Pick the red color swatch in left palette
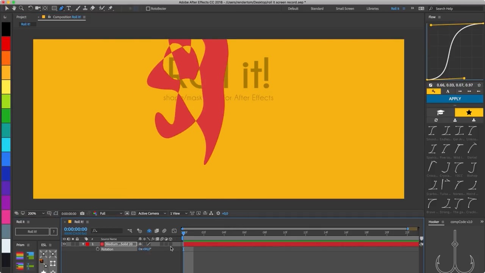 coord(6,44)
